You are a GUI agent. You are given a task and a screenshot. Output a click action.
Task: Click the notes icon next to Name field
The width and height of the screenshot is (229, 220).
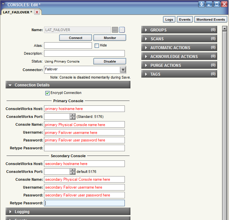click(x=122, y=30)
